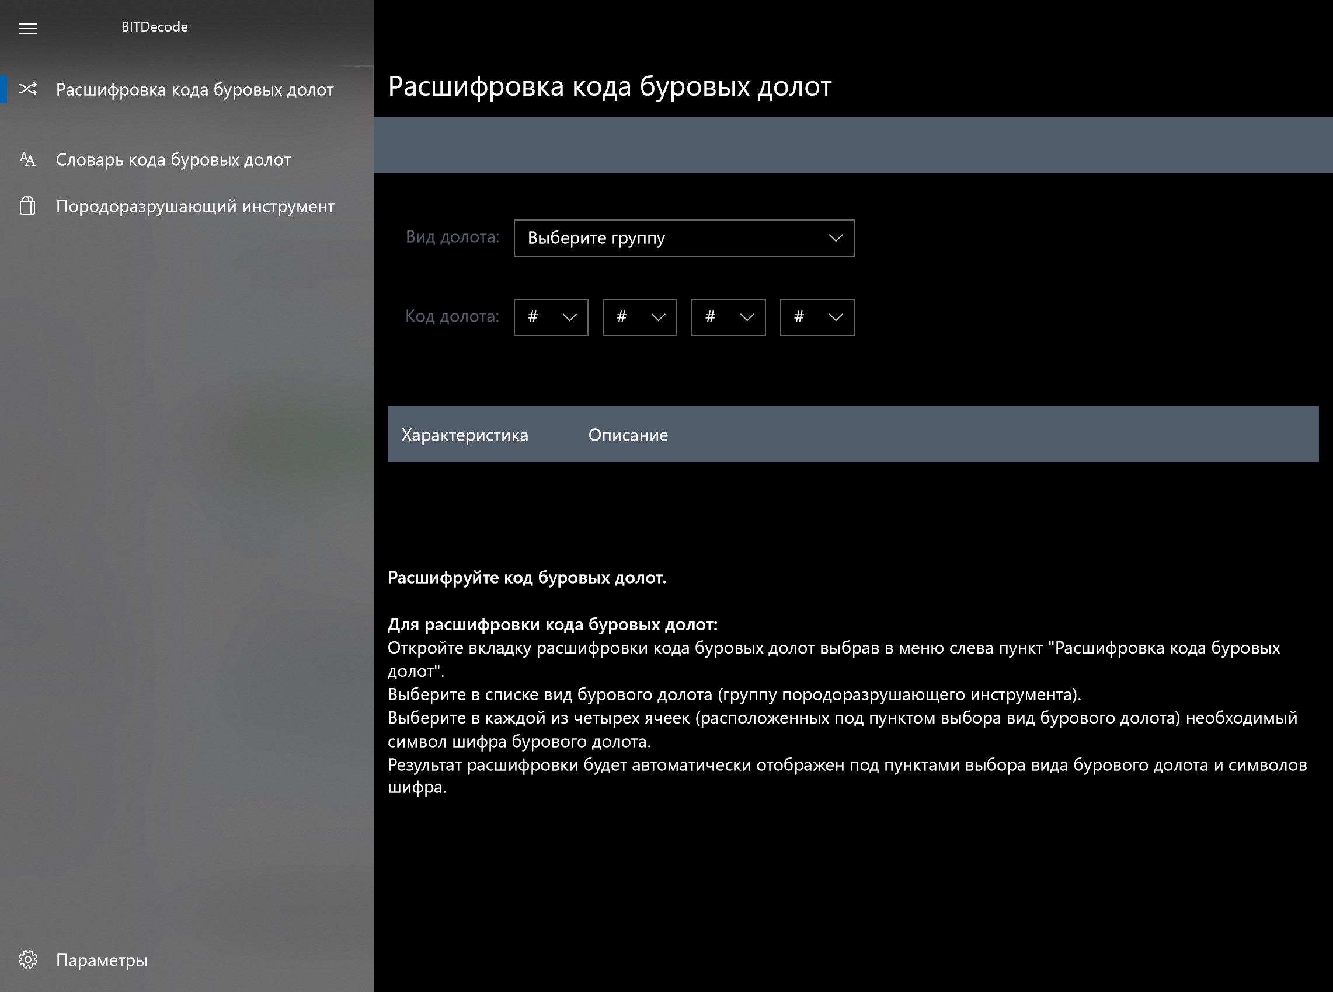Click the BITDecode app title
Image resolution: width=1333 pixels, height=992 pixels.
pyautogui.click(x=154, y=27)
